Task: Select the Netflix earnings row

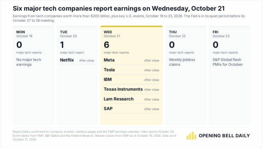Action: (x=77, y=60)
